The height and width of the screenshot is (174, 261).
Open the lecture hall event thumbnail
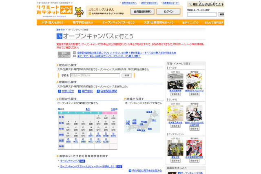[x=175, y=82]
